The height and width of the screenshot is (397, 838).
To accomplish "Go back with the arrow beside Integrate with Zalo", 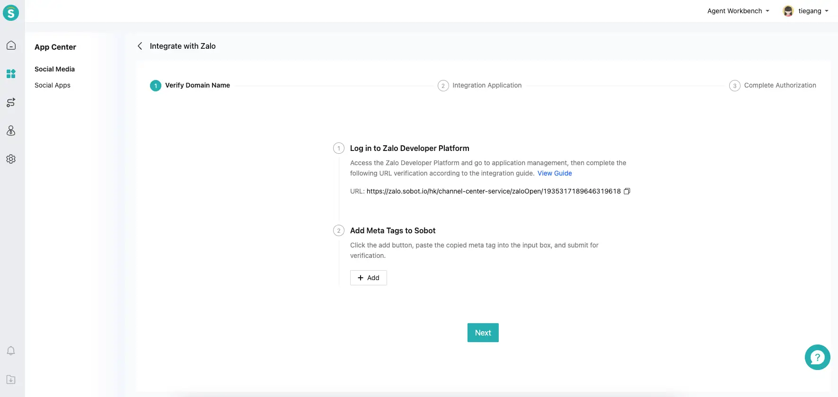I will (140, 46).
